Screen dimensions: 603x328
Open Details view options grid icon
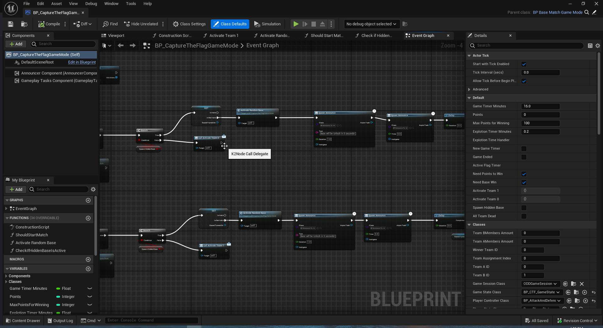(x=590, y=46)
